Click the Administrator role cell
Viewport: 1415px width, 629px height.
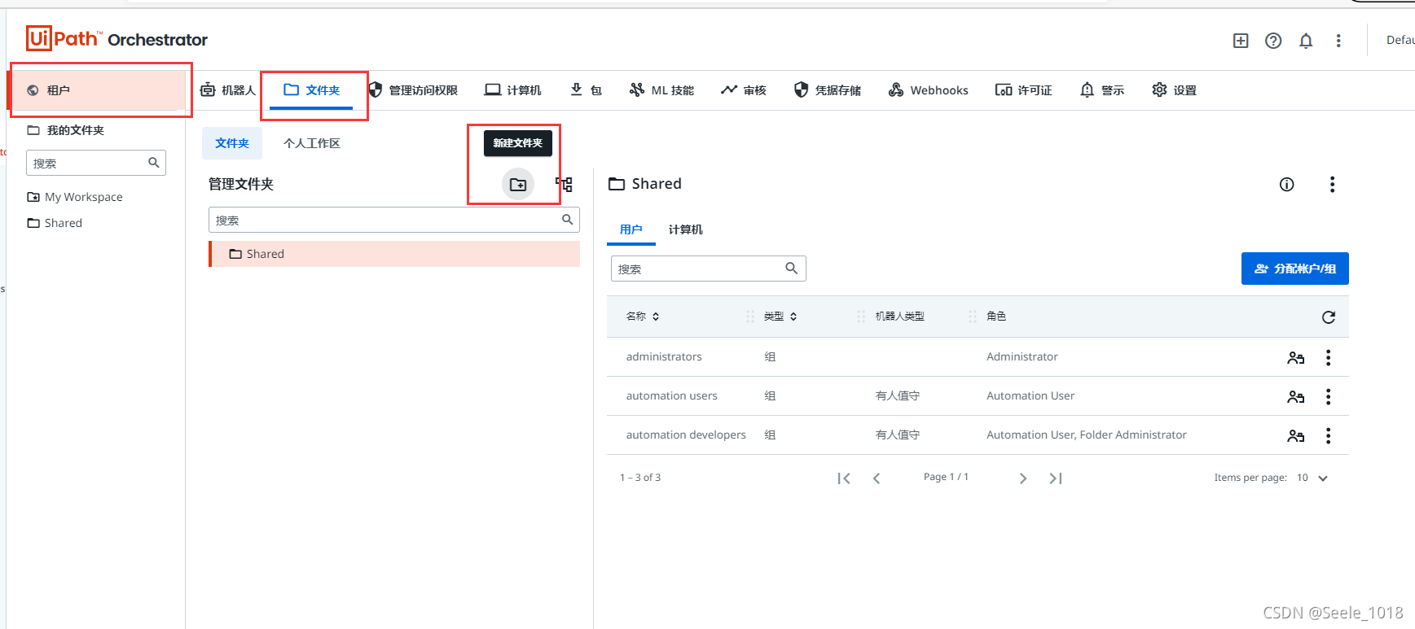(1022, 356)
